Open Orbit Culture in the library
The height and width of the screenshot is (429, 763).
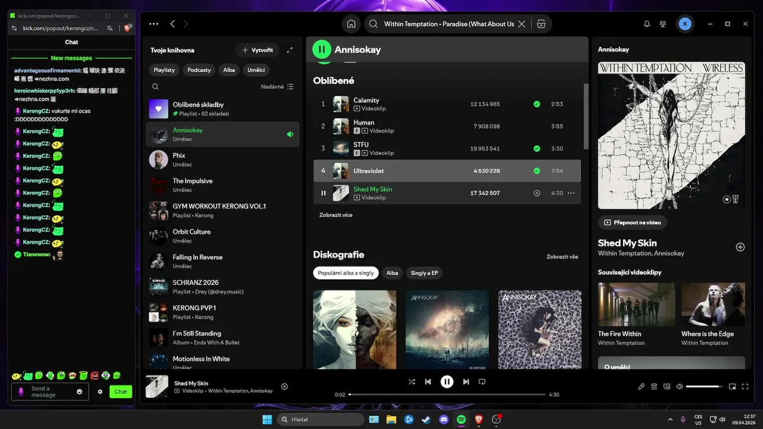(x=223, y=236)
